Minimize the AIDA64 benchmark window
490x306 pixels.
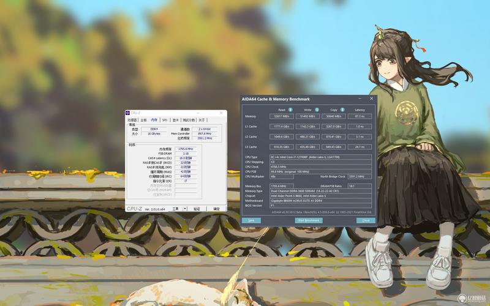coord(360,99)
